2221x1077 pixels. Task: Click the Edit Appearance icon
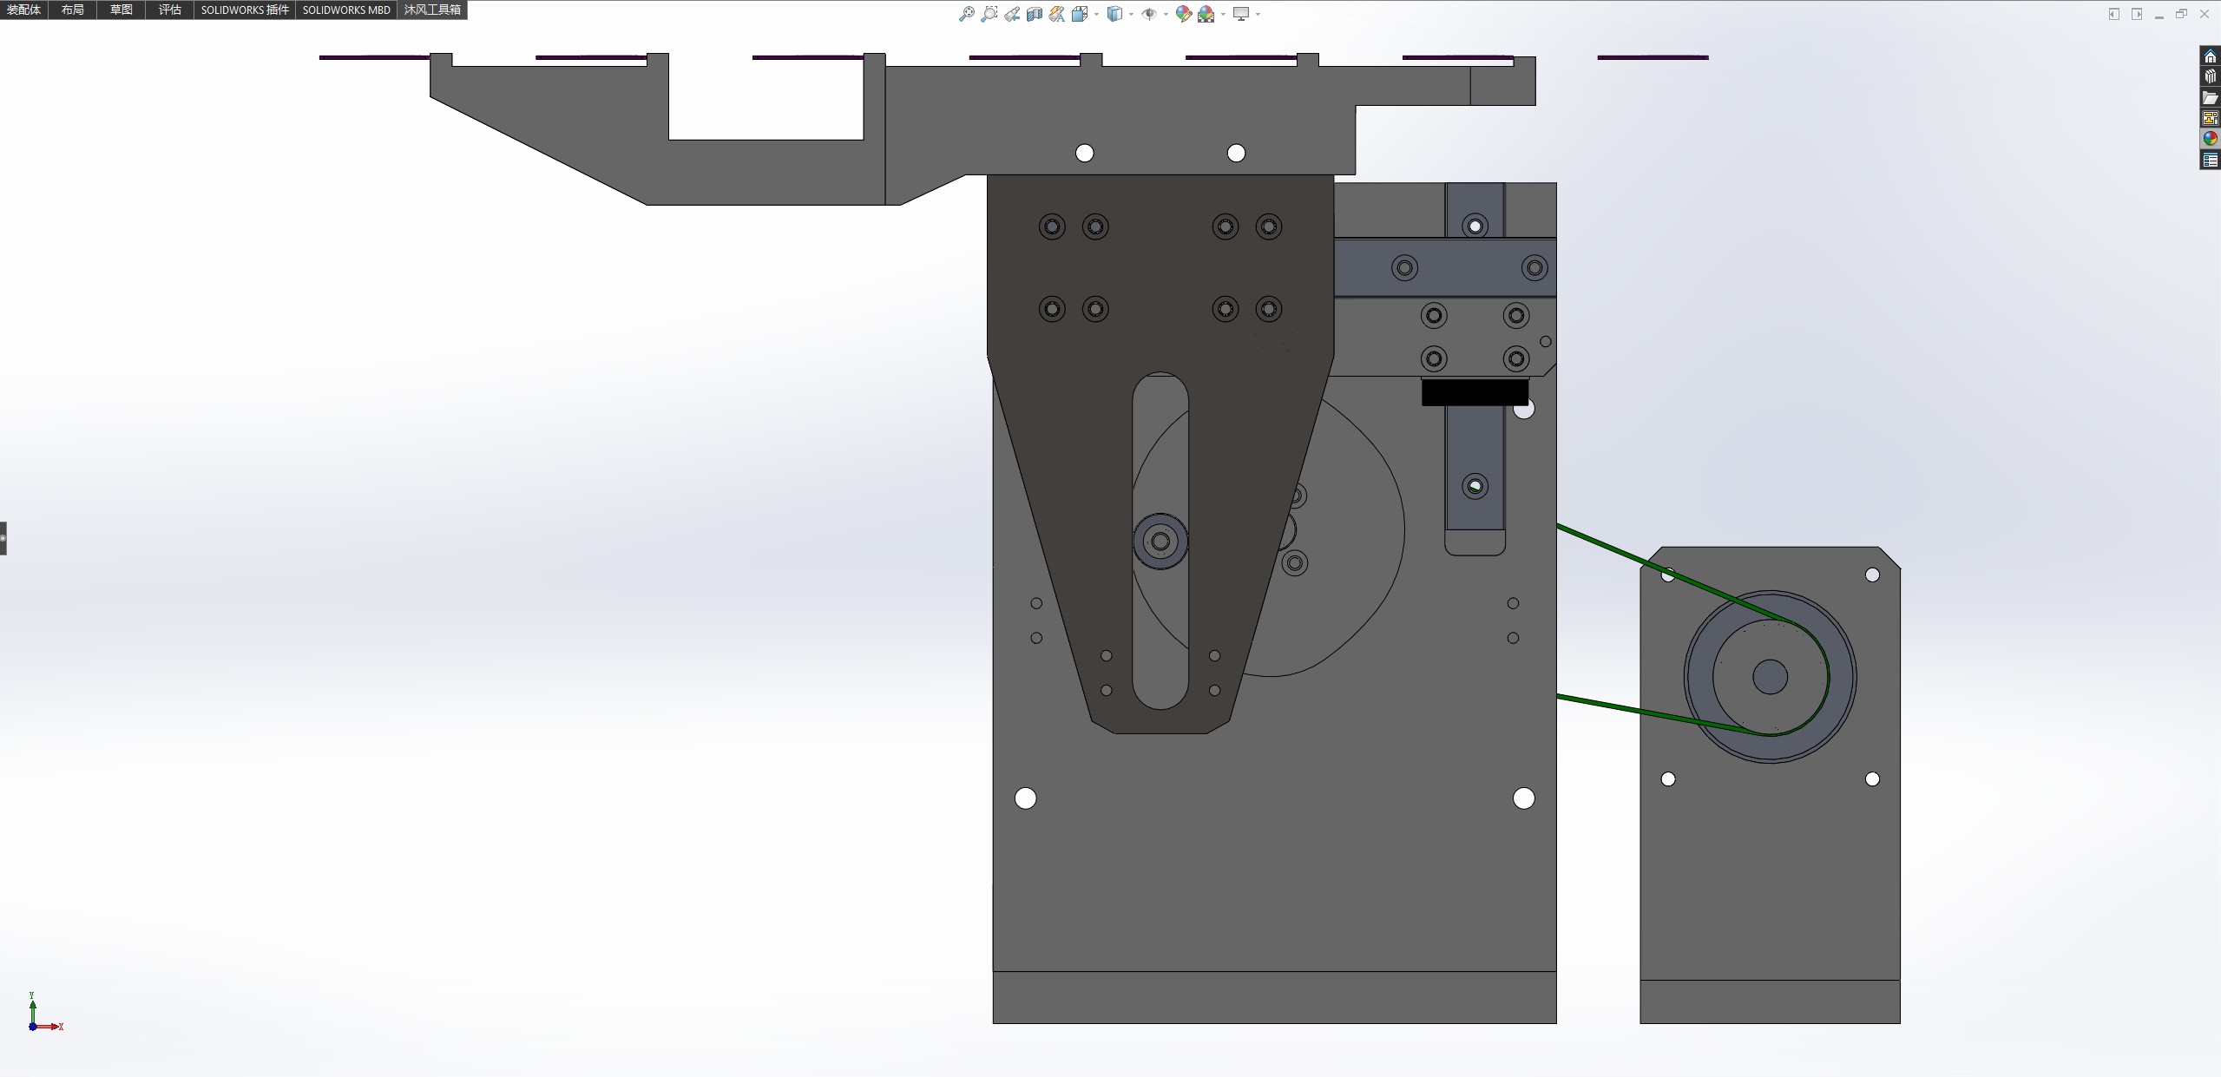(x=1183, y=14)
